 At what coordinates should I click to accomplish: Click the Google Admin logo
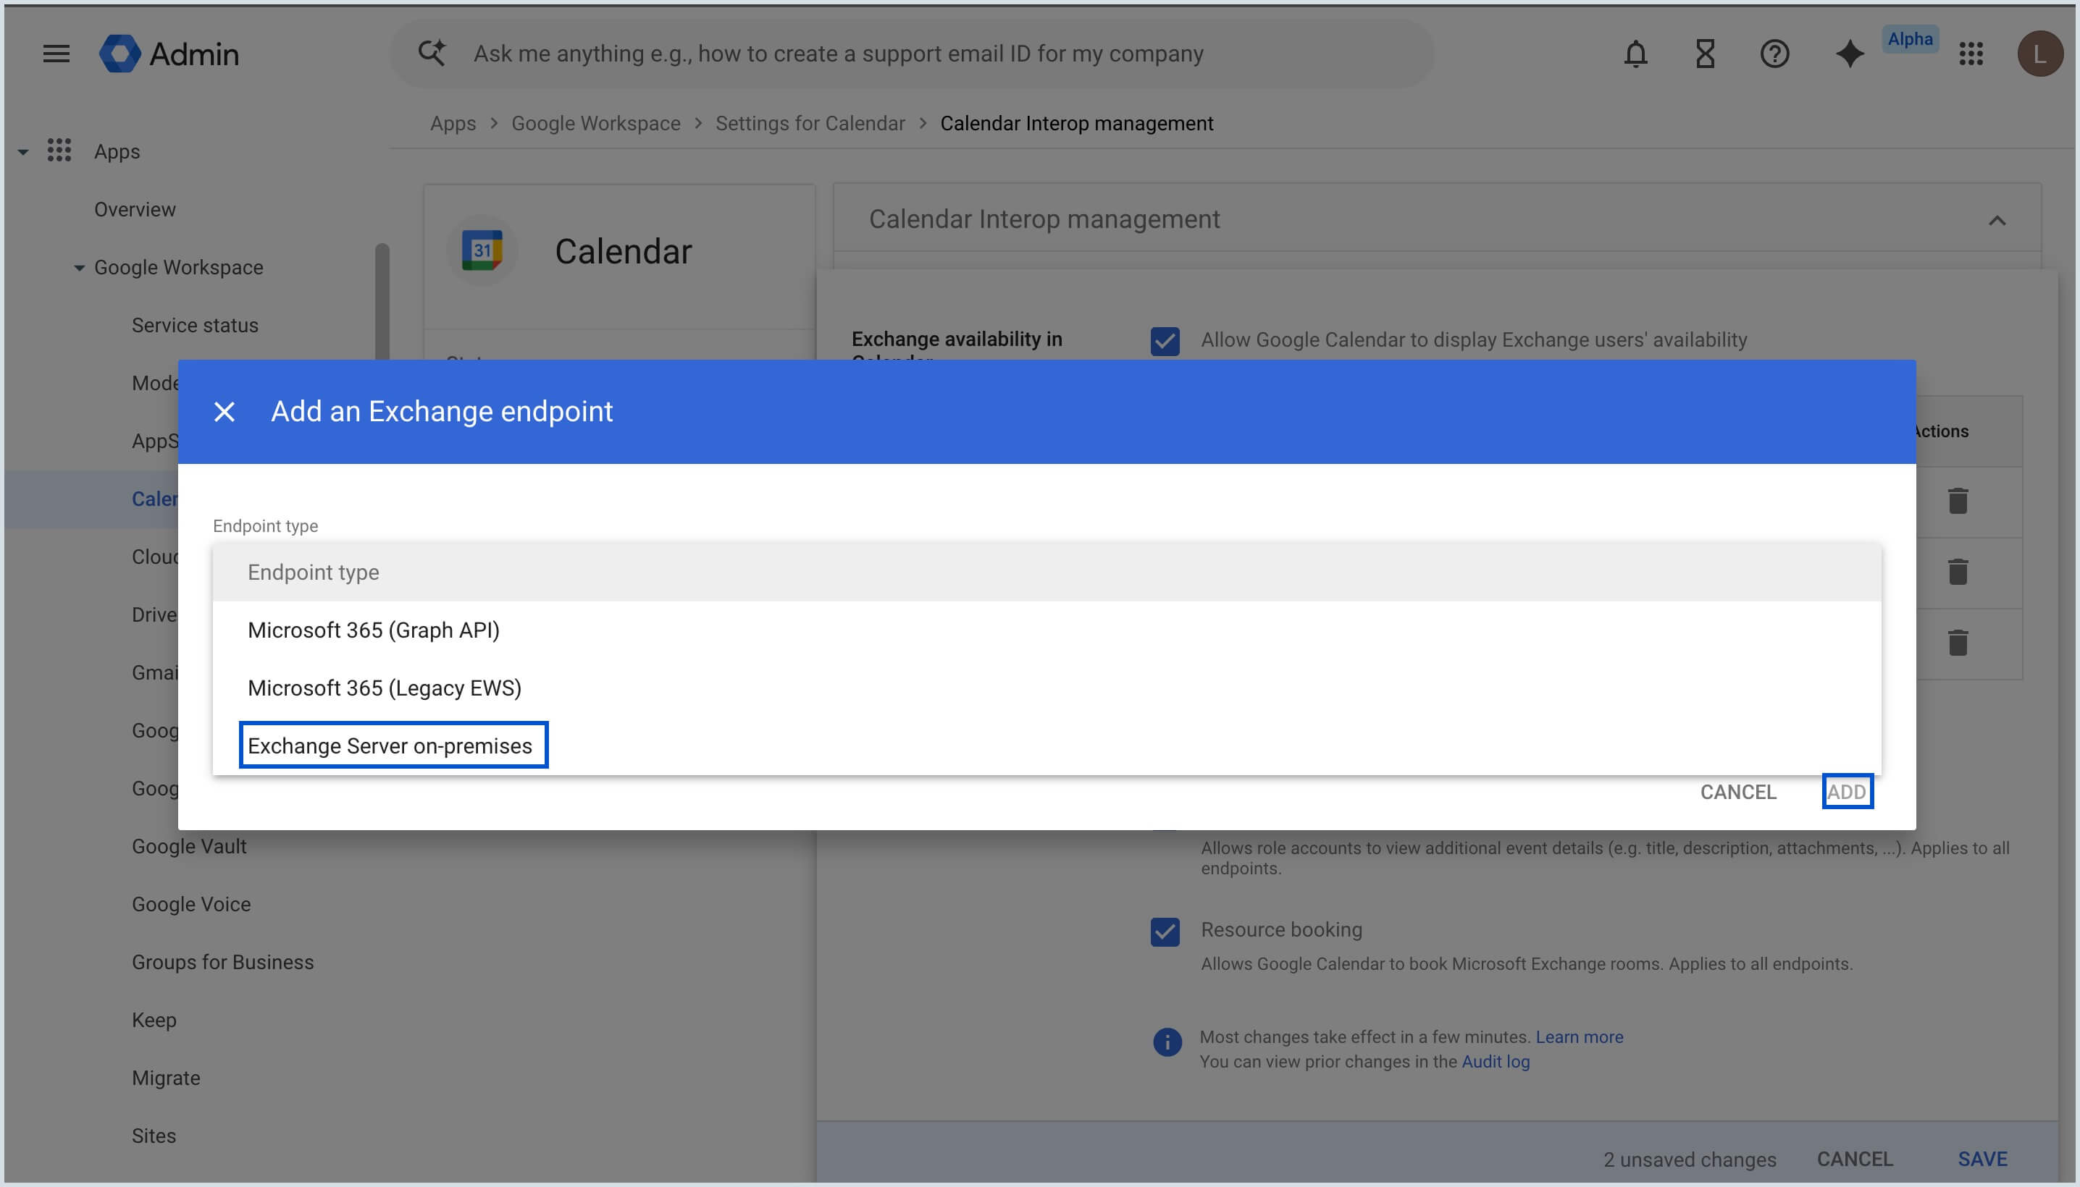click(x=169, y=54)
